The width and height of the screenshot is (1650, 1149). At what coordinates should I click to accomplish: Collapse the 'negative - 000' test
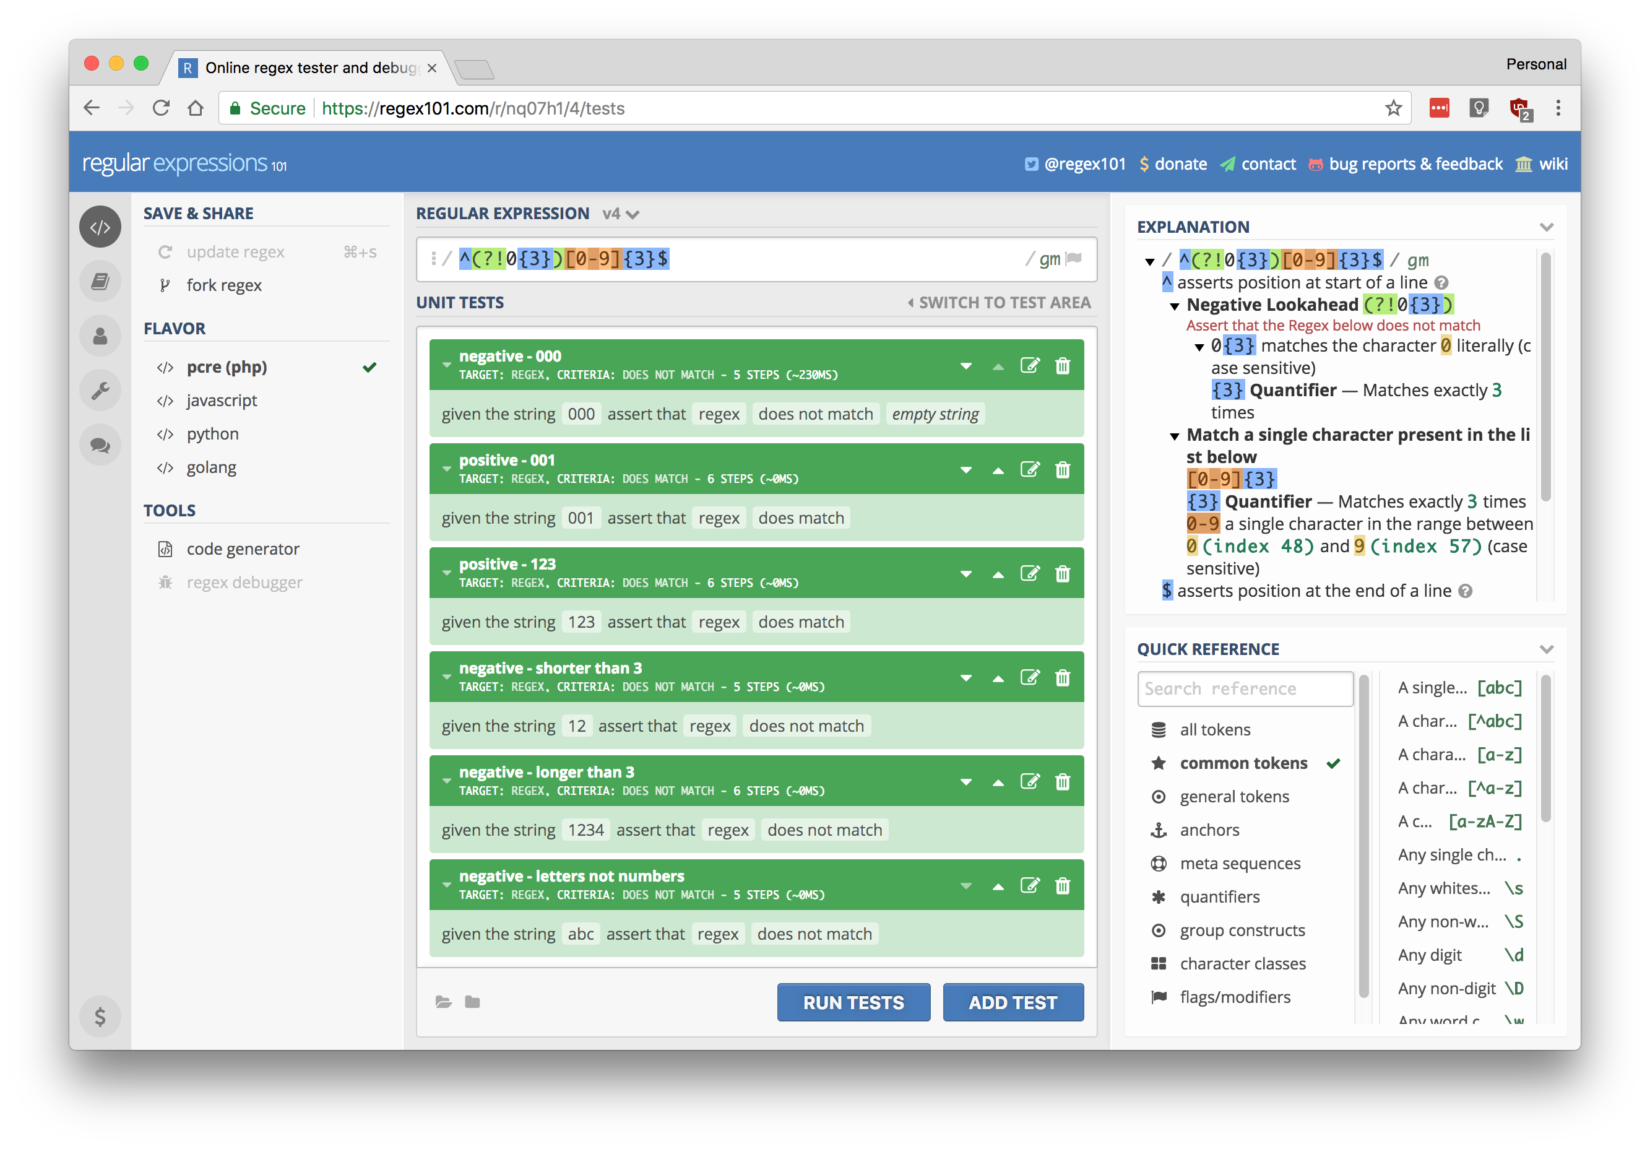click(446, 365)
